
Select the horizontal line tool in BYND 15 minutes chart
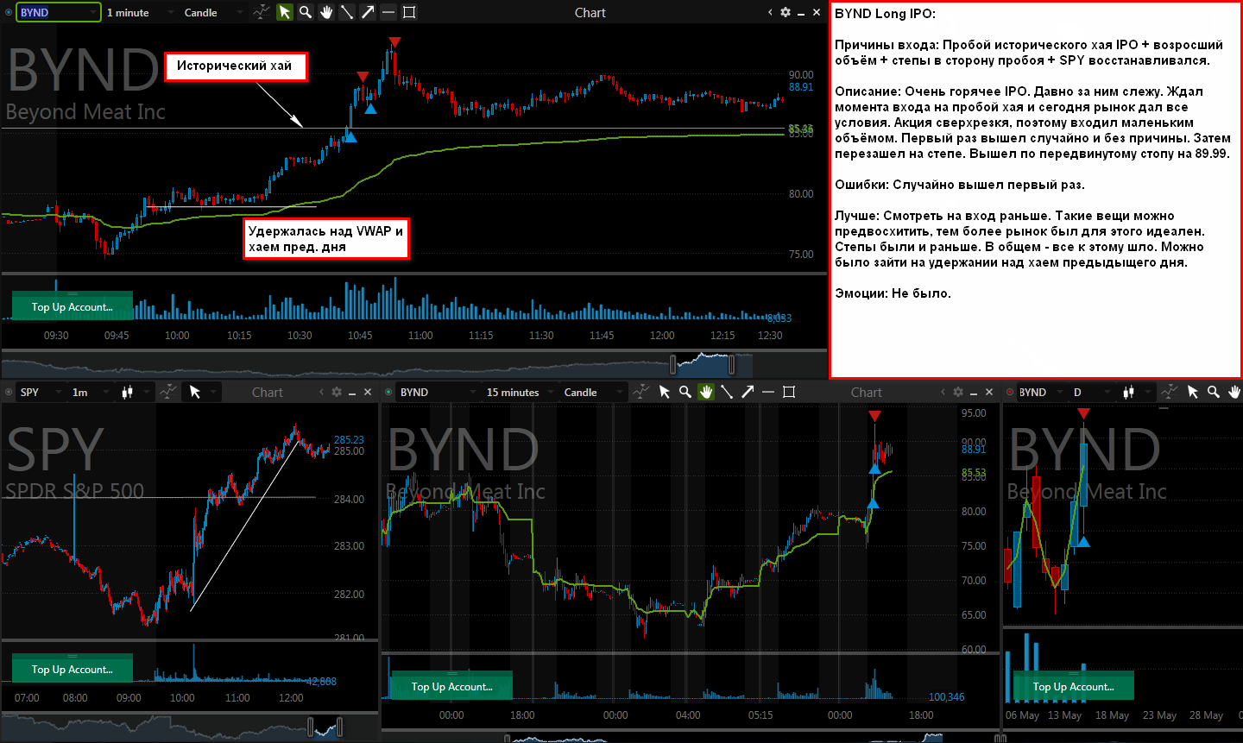tap(768, 392)
